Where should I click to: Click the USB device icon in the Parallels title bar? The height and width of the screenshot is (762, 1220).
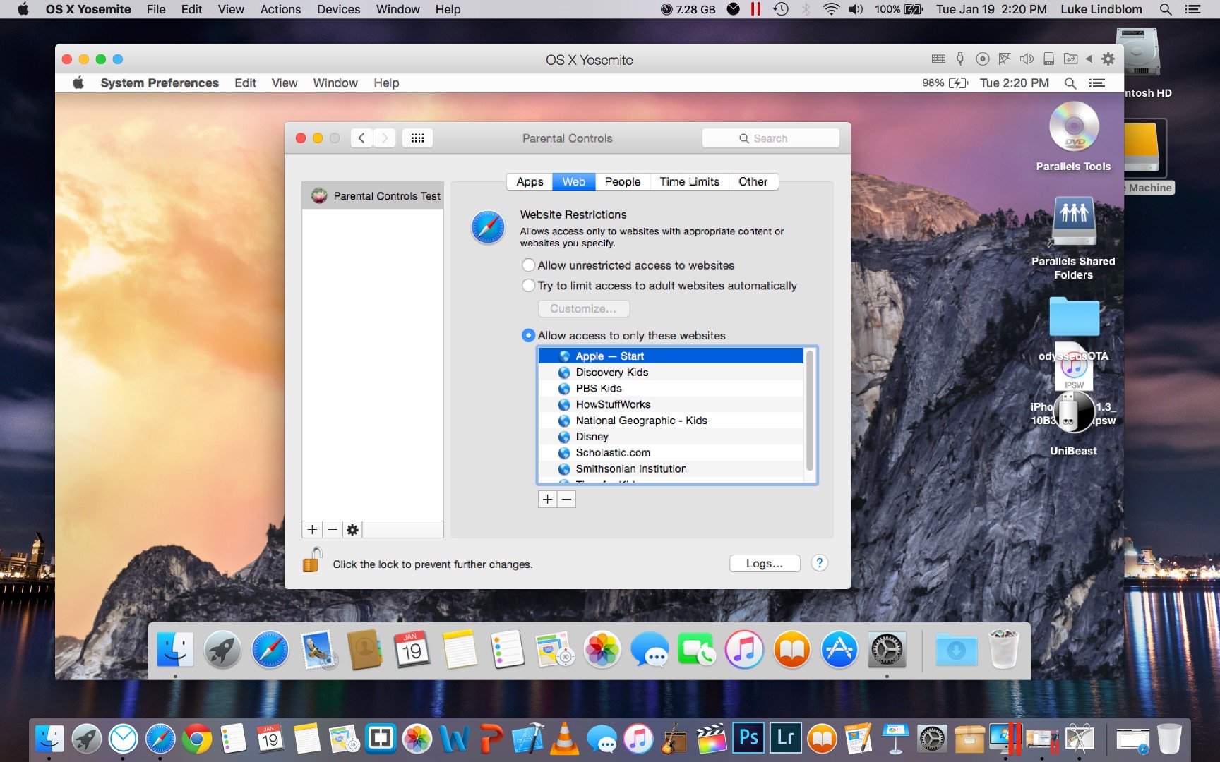[960, 59]
